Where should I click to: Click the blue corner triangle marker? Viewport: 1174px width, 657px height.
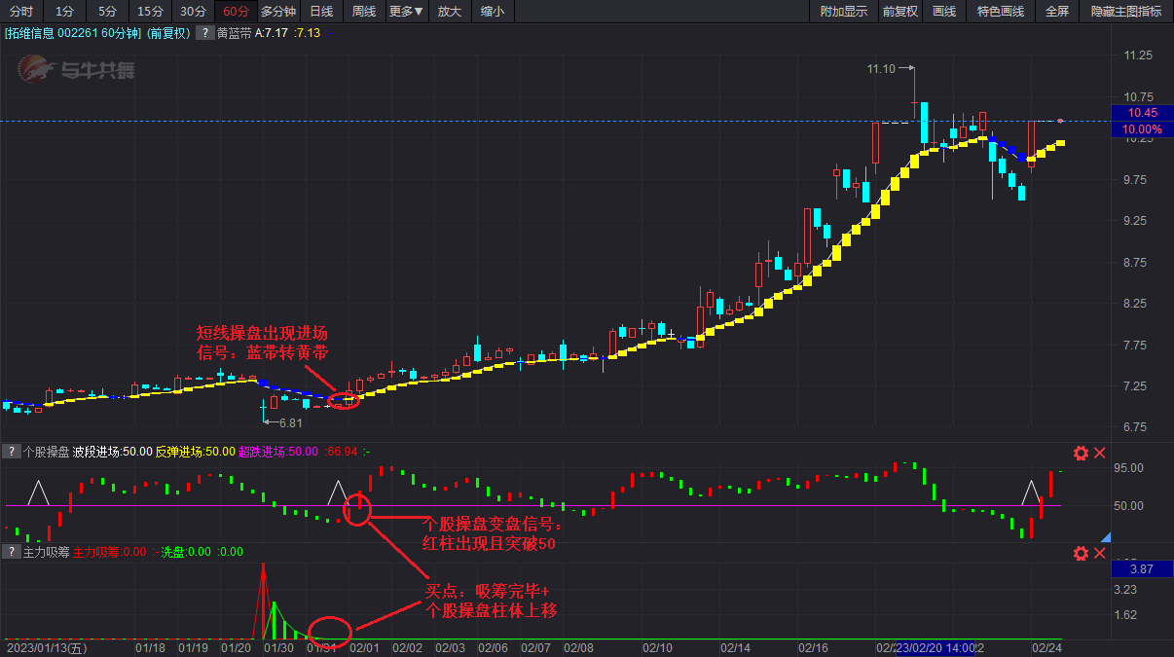click(1105, 536)
